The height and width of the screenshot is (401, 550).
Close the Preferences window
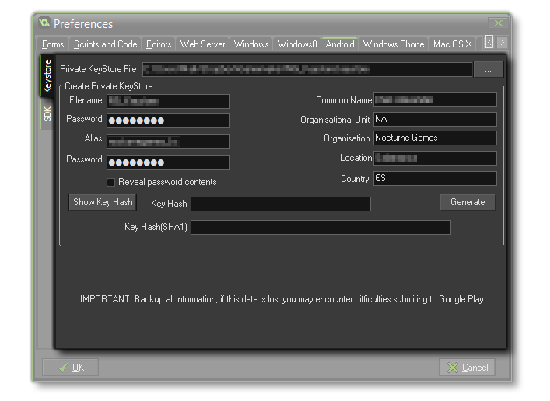tap(498, 23)
